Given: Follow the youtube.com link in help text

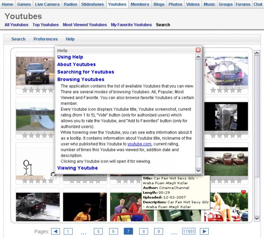Looking at the screenshot, I should pos(139,144).
